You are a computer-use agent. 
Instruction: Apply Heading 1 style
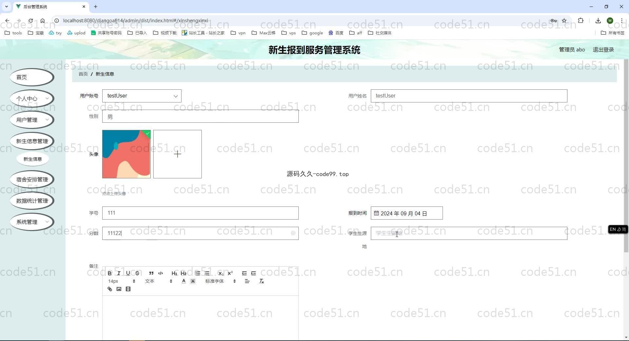click(x=174, y=273)
